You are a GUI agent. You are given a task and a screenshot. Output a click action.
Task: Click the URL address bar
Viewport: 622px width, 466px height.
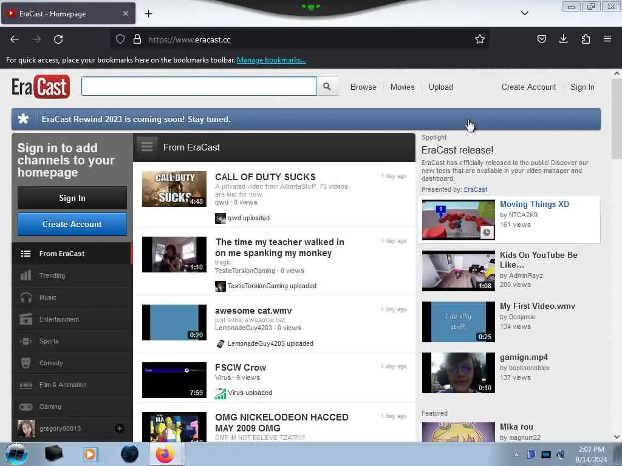pos(299,39)
